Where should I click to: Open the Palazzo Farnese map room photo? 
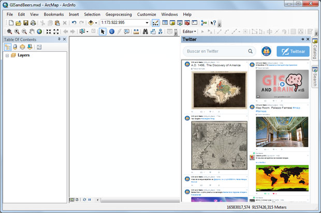click(x=282, y=132)
